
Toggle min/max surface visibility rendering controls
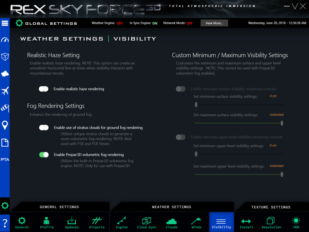click(x=180, y=89)
